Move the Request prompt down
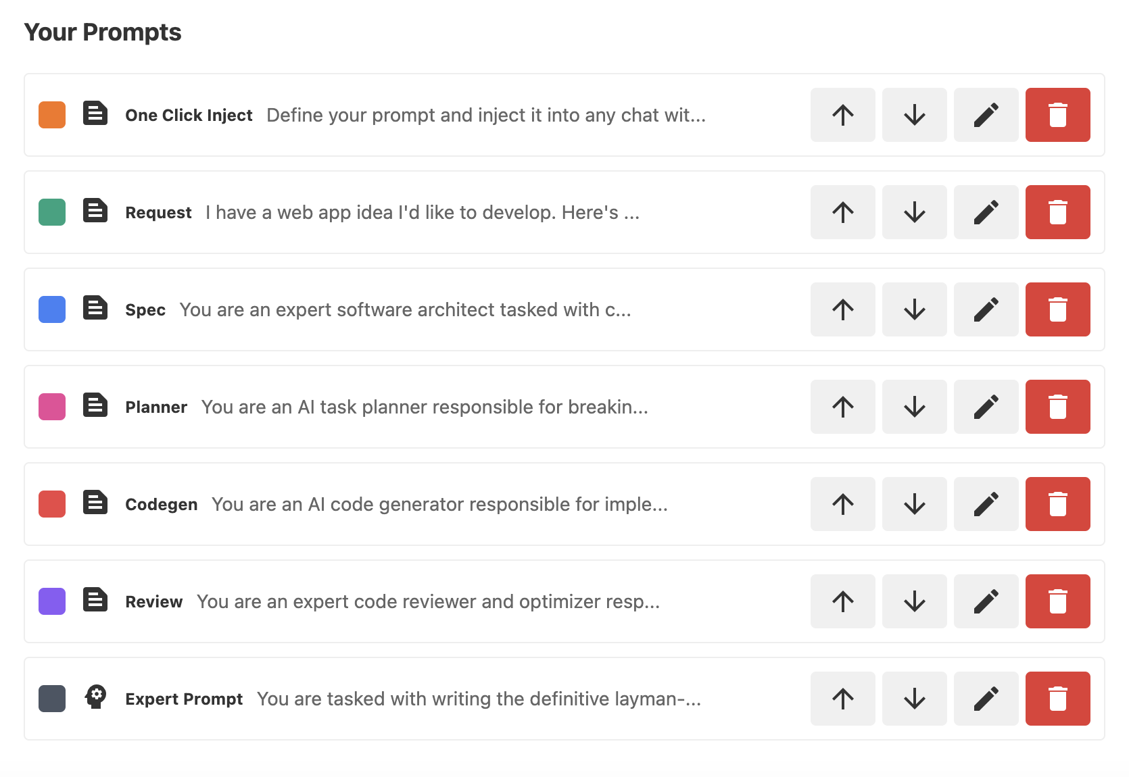The image size is (1129, 777). 914,212
